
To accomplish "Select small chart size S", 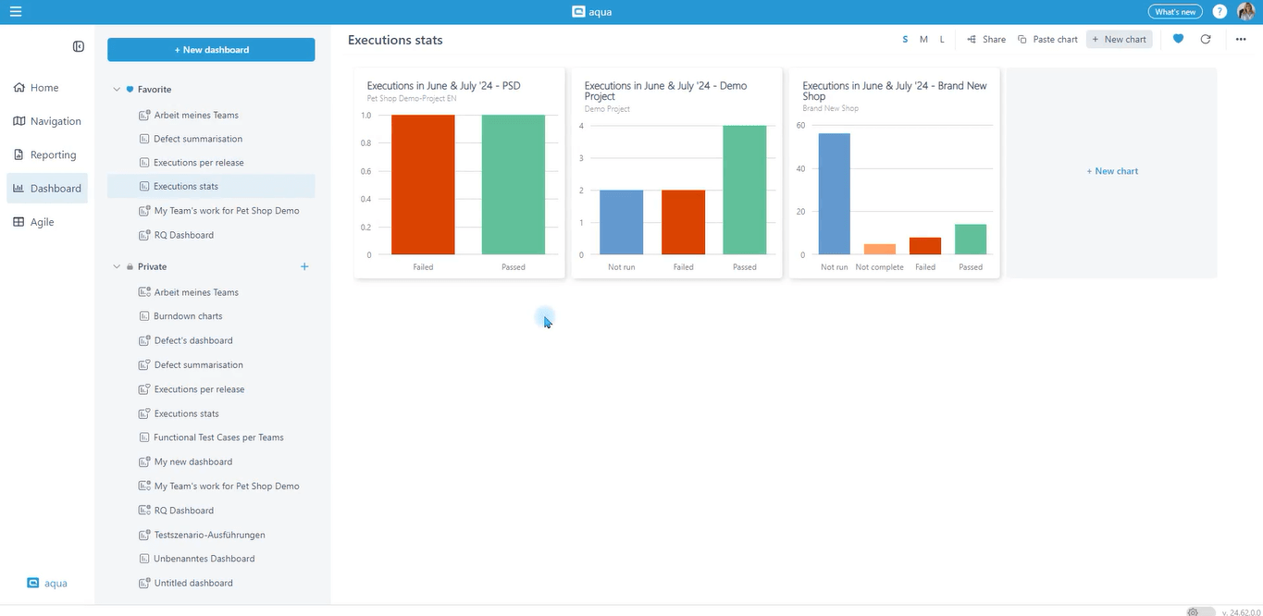I will tap(905, 40).
